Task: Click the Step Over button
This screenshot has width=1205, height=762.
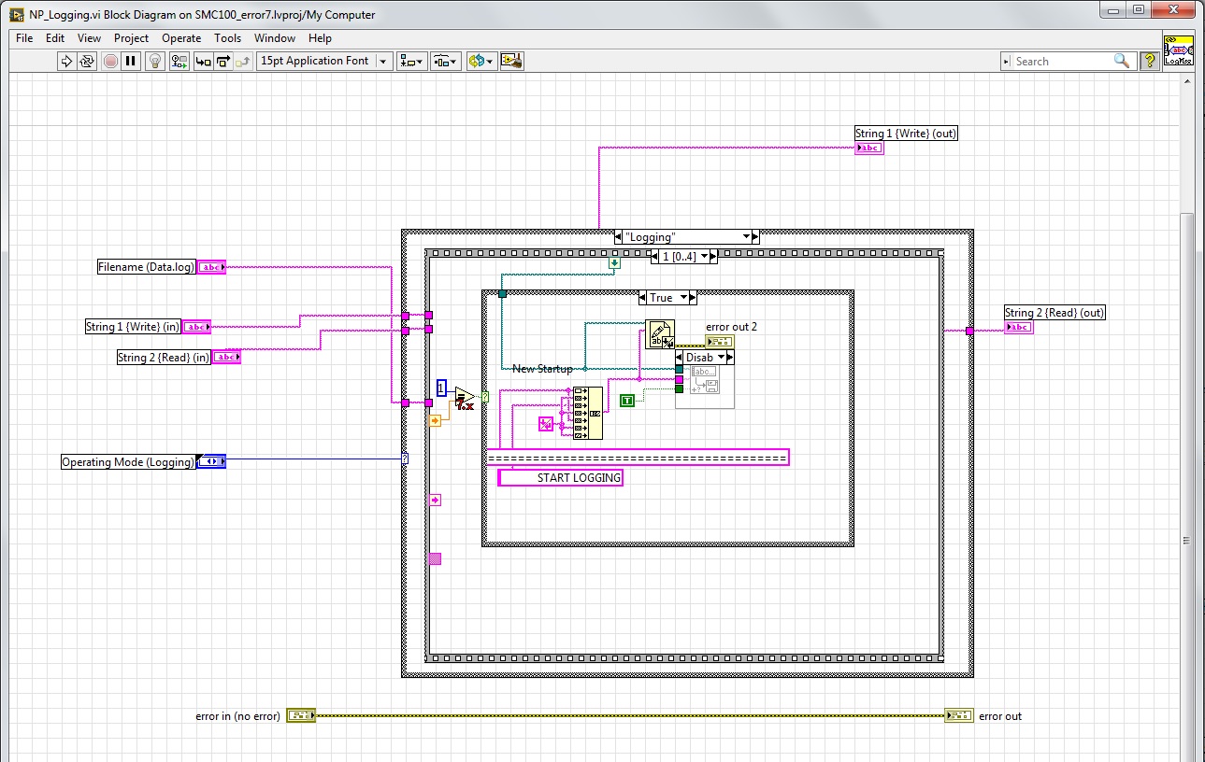Action: coord(223,61)
